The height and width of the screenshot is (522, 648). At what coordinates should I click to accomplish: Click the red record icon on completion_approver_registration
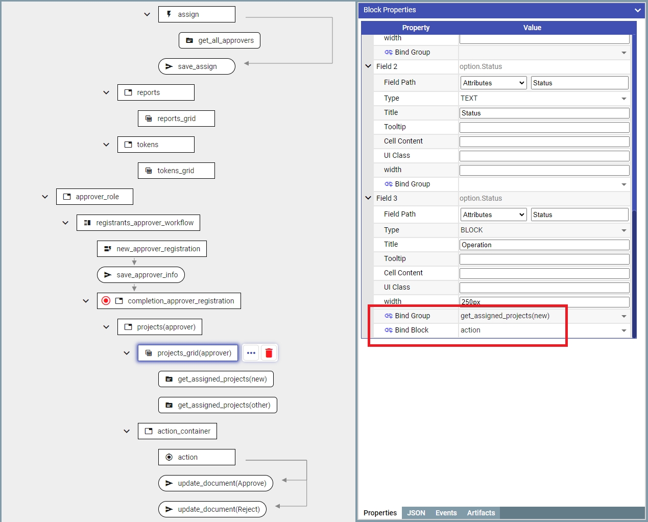(106, 301)
